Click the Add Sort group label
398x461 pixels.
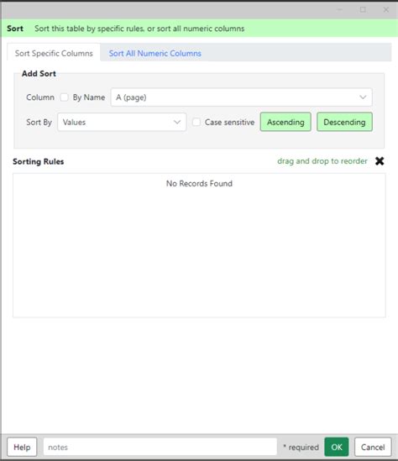(39, 74)
